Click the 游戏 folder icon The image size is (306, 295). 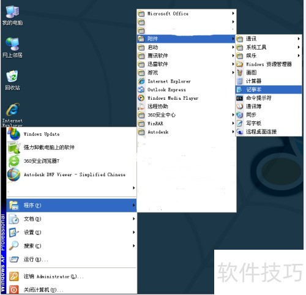pos(141,72)
